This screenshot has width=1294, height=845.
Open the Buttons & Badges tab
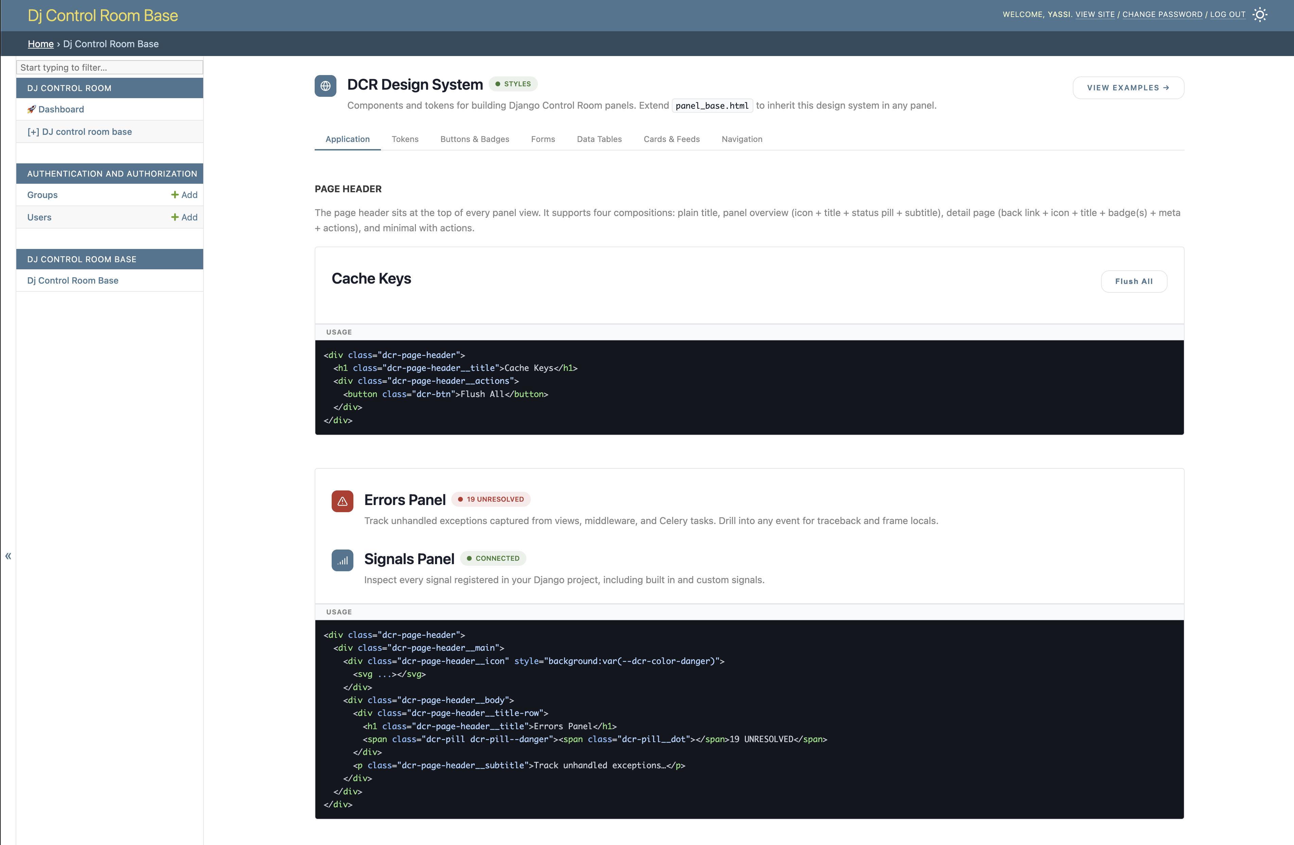coord(475,139)
